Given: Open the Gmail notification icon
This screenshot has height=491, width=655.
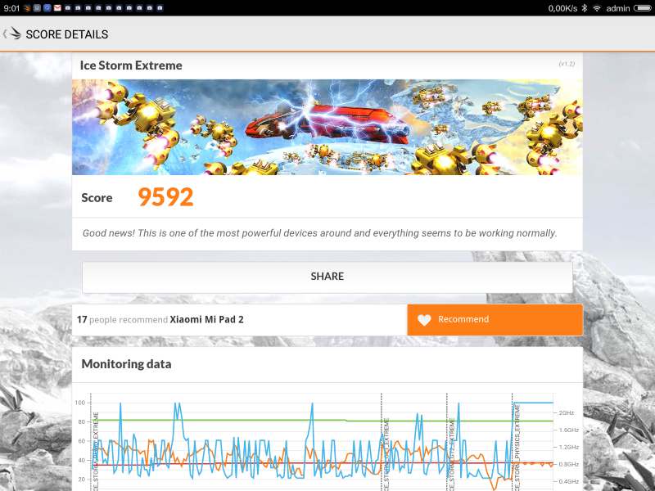Looking at the screenshot, I should click(x=57, y=8).
